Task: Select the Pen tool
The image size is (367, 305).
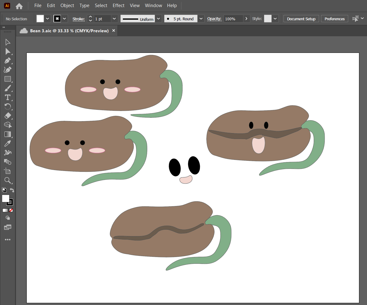Action: (x=8, y=61)
